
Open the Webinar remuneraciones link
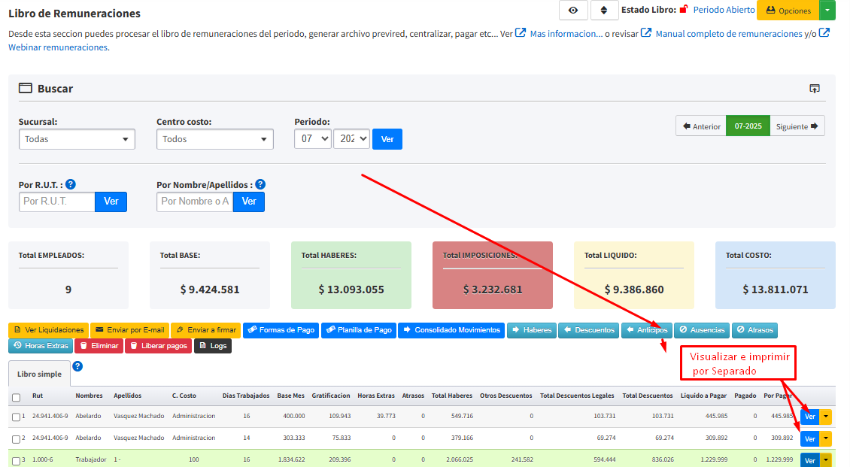coord(58,47)
